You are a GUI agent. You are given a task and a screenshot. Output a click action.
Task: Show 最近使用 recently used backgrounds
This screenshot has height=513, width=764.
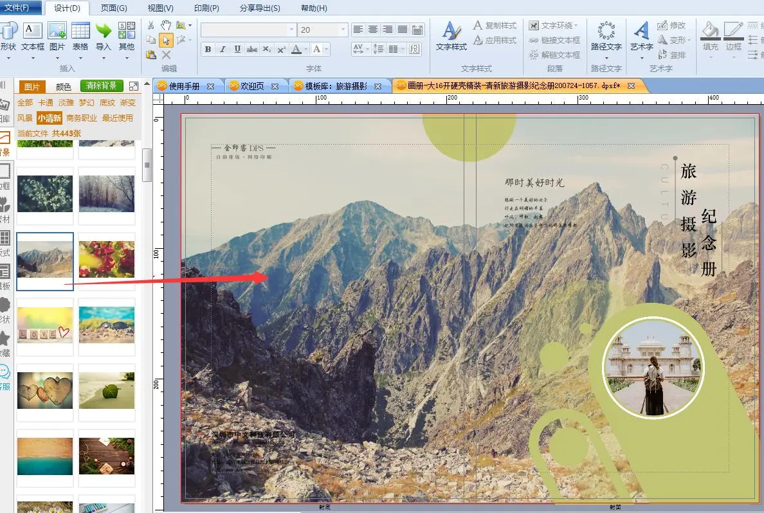coord(118,118)
